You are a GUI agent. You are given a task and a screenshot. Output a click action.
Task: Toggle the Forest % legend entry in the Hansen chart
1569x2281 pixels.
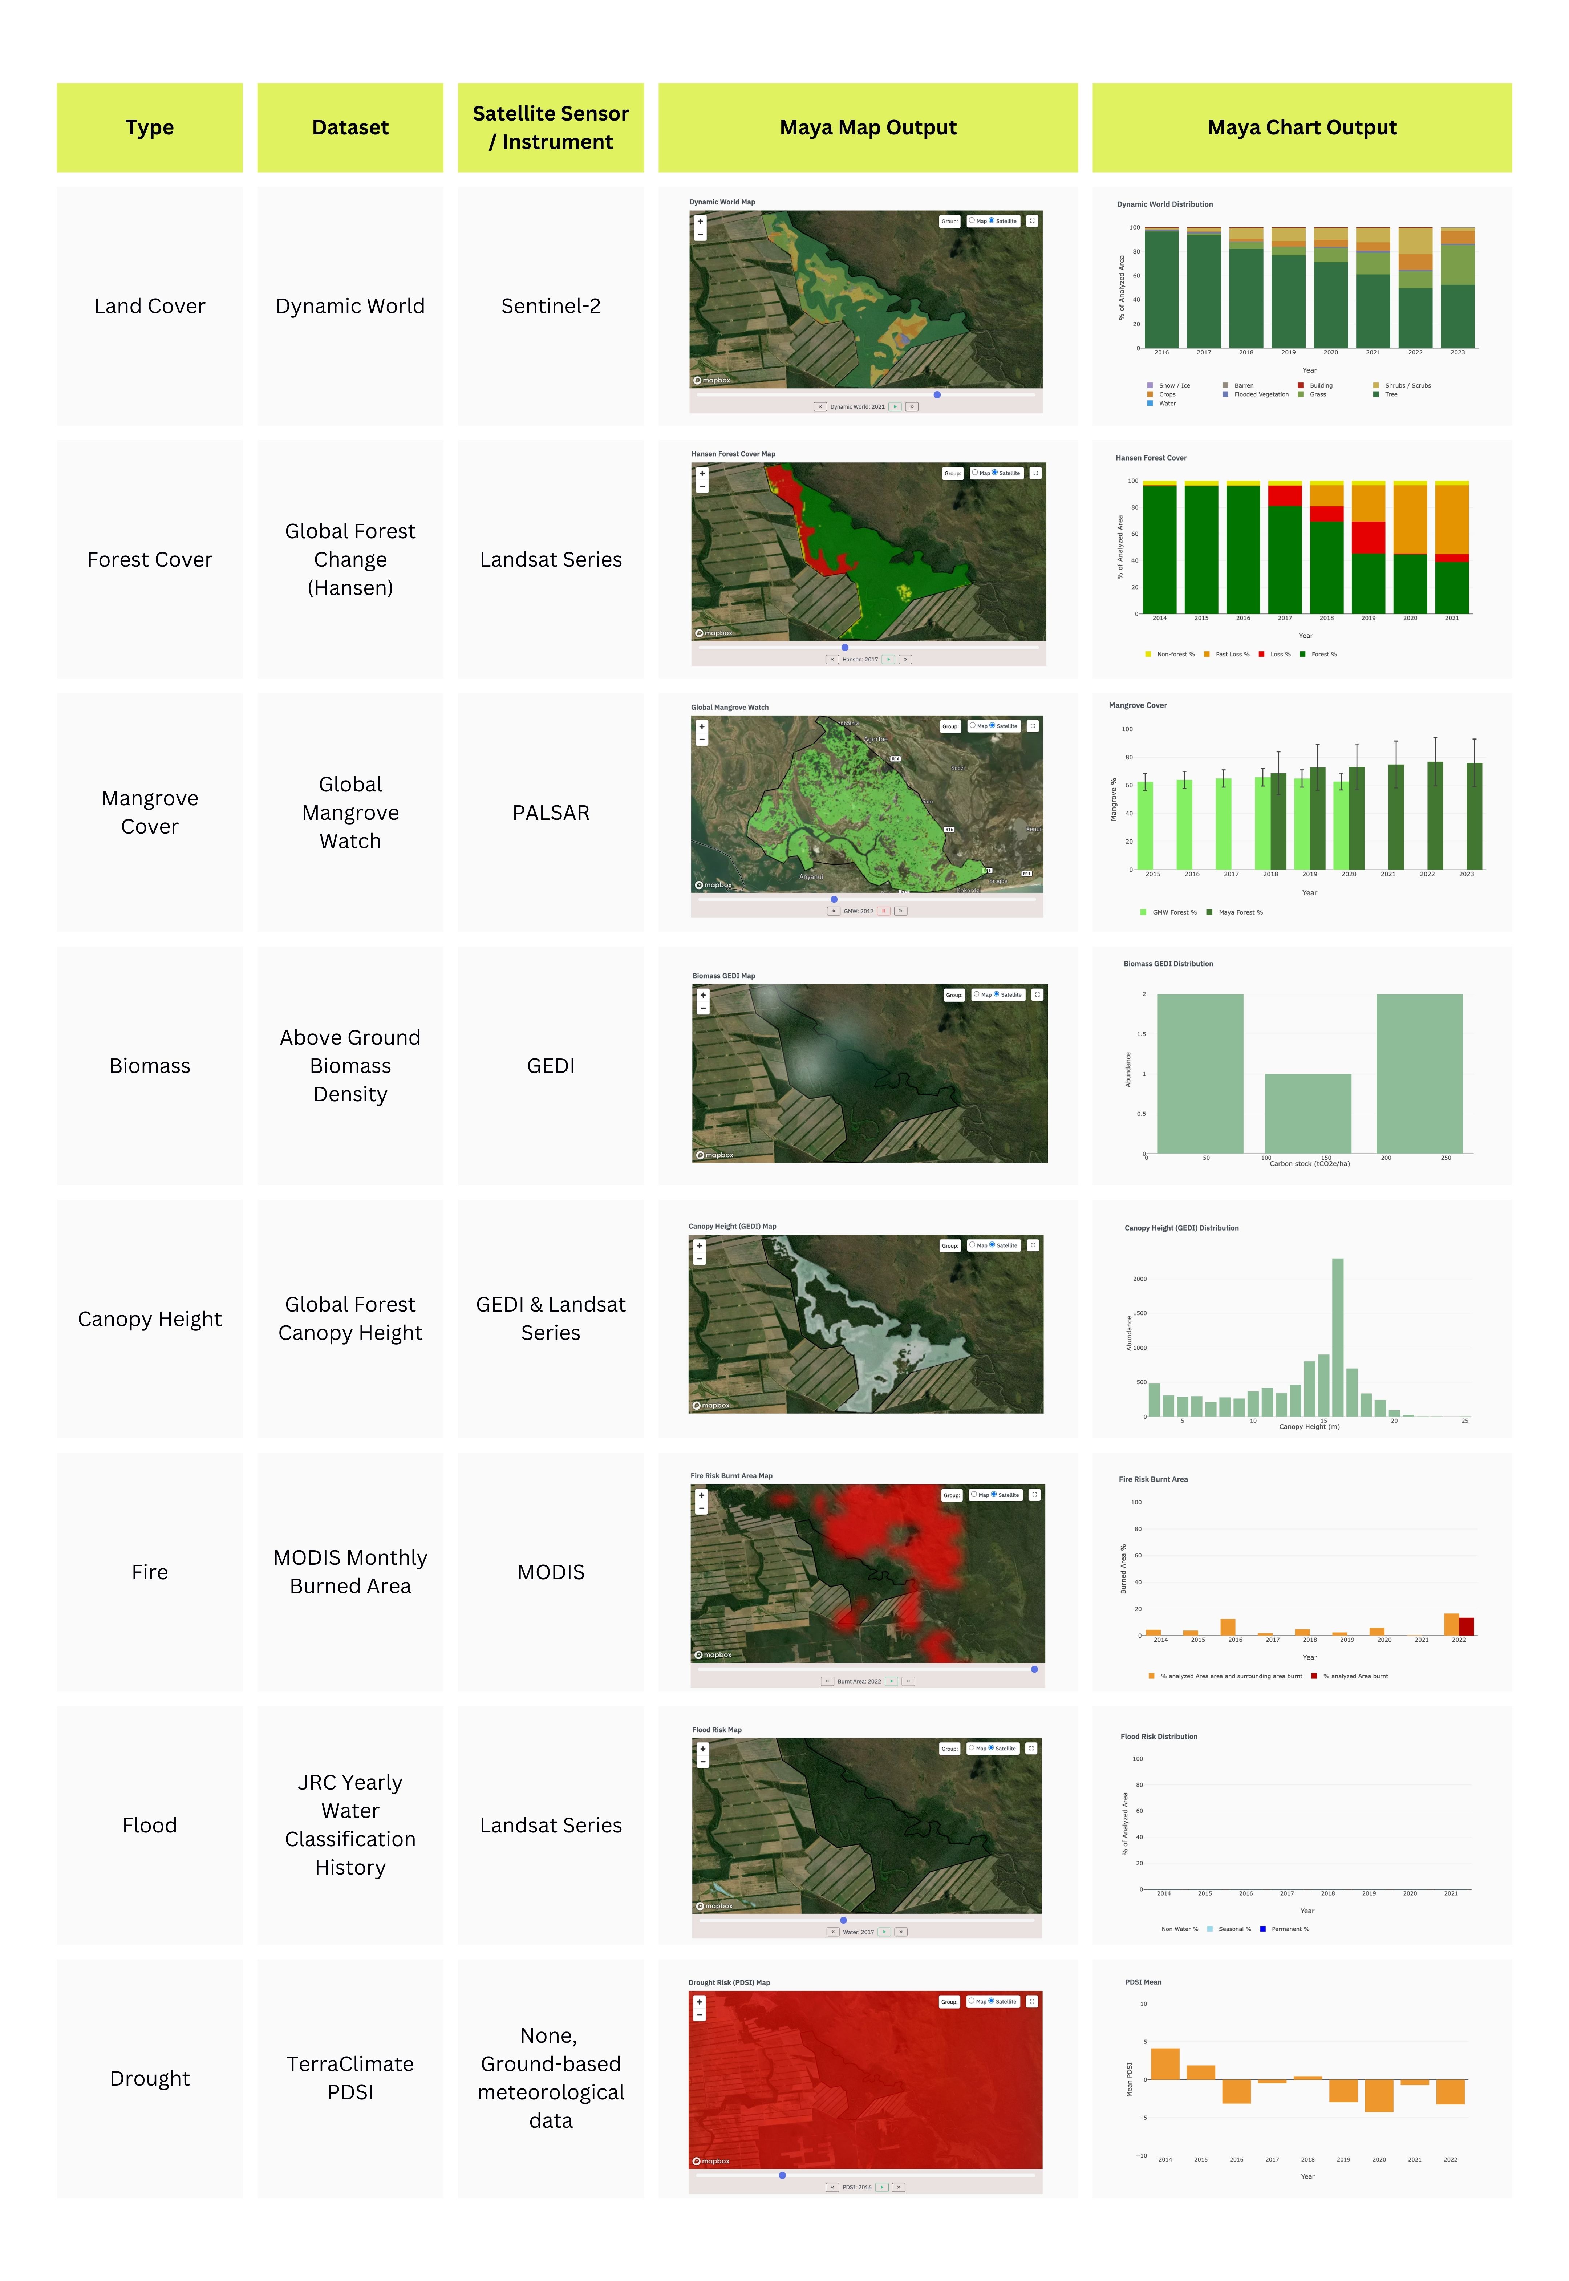(x=1318, y=654)
